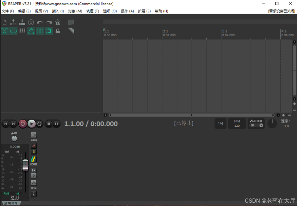Click the stop button in transport
Viewport: 297px width, 206px height.
[x=49, y=124]
